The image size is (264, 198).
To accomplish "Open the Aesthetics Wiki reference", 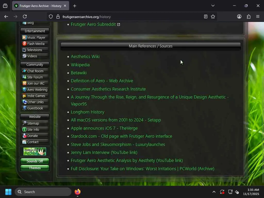I will [x=85, y=56].
